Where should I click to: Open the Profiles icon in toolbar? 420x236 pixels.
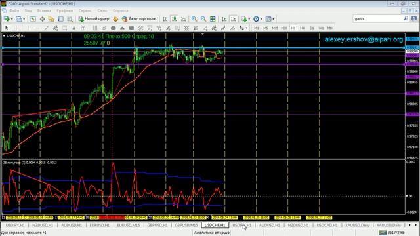click(18, 19)
